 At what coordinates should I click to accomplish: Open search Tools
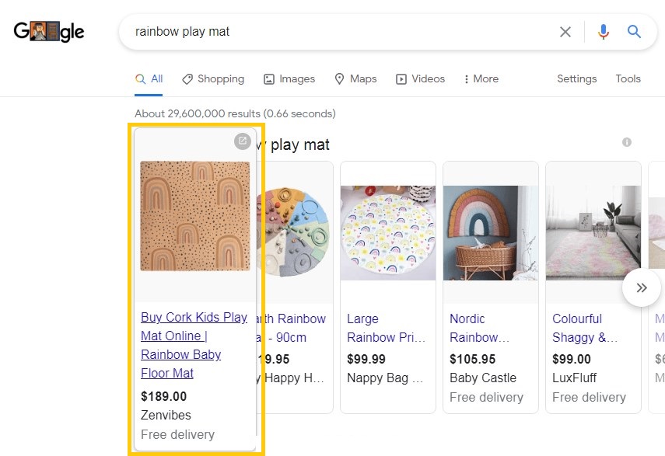point(628,78)
